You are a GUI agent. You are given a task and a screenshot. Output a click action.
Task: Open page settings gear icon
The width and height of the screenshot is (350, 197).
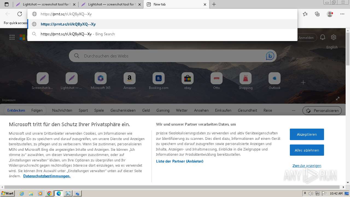333,37
